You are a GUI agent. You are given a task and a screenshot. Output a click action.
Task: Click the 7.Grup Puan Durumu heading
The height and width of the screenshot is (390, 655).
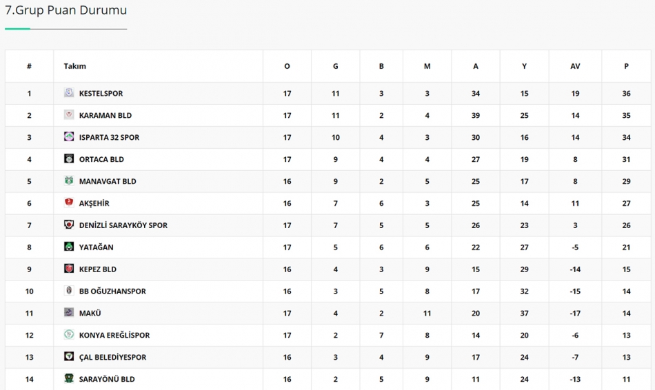click(x=66, y=10)
